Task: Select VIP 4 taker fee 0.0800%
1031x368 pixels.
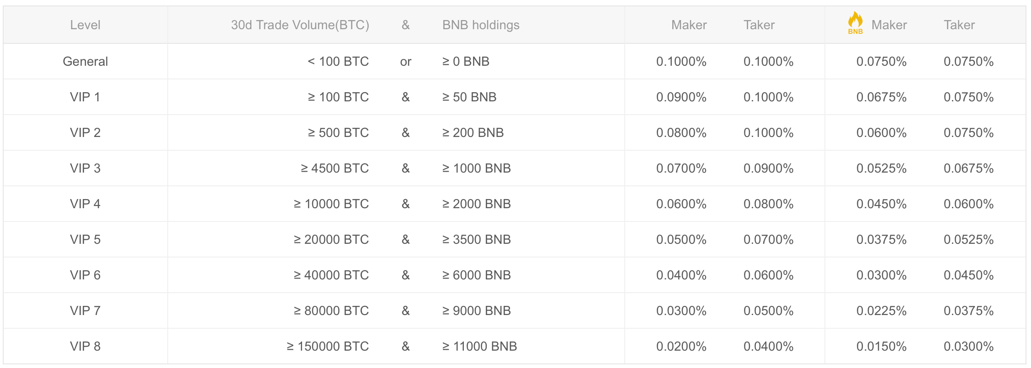Action: pyautogui.click(x=769, y=204)
